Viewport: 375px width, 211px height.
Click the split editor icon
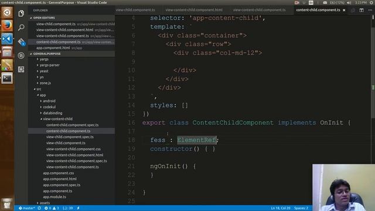click(x=362, y=10)
